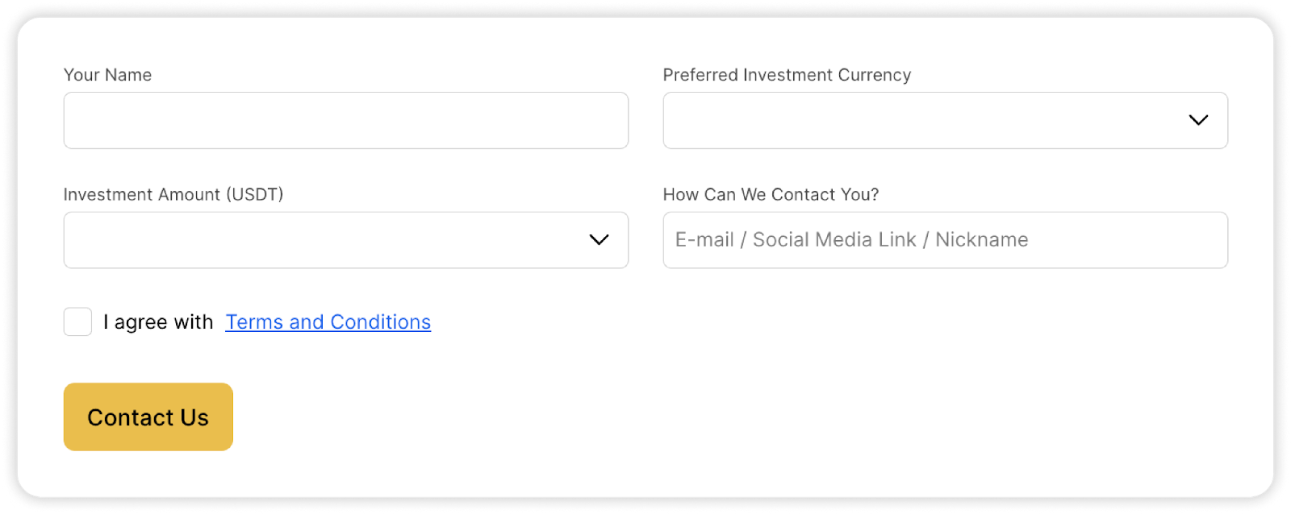This screenshot has height=514, width=1291.
Task: Focus the How Can We Contact You field
Action: pyautogui.click(x=945, y=240)
